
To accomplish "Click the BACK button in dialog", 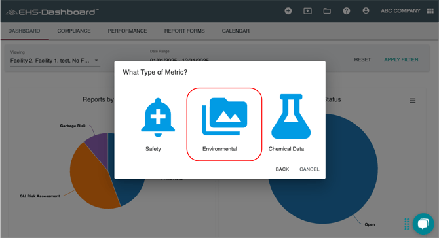I will point(282,169).
